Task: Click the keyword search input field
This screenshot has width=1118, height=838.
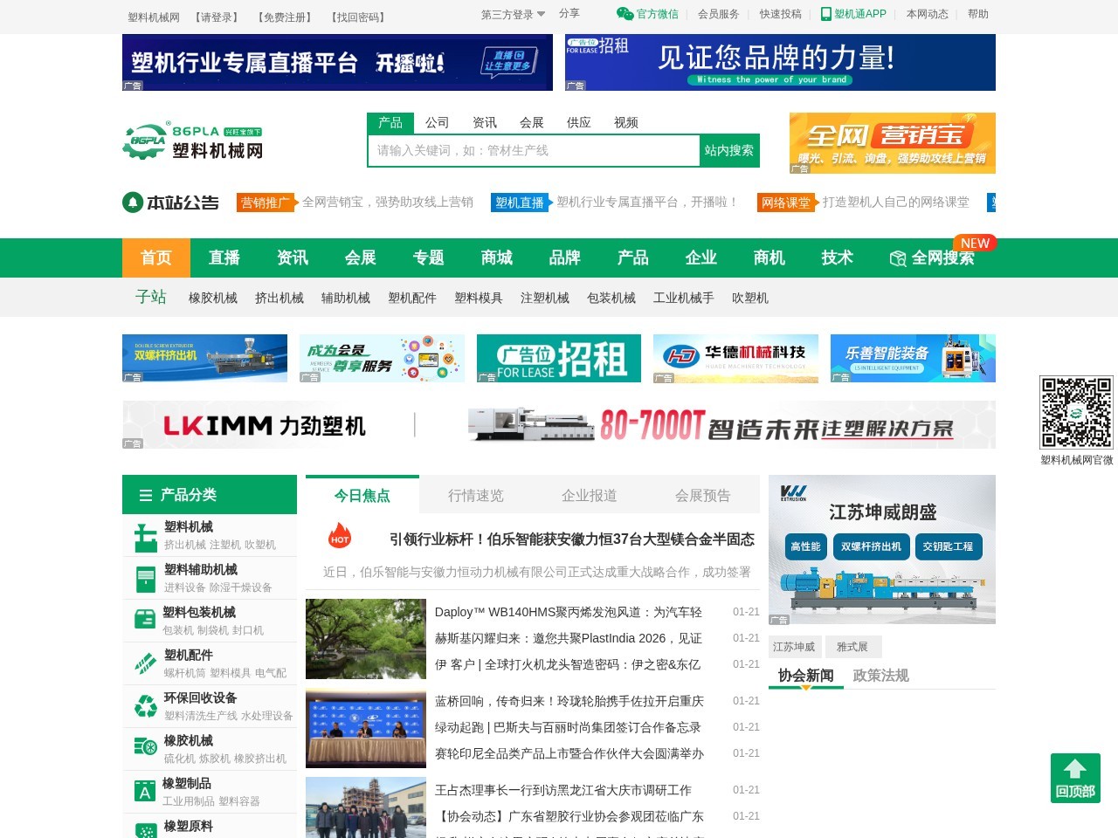Action: coord(534,151)
